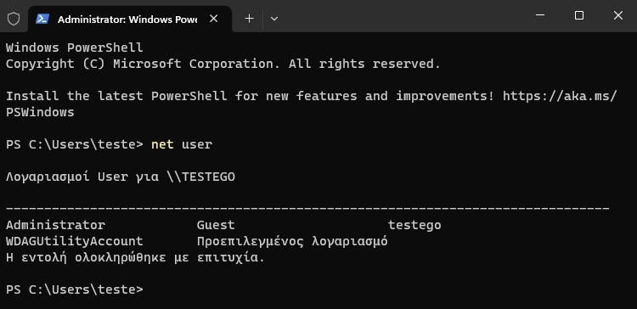Click the yellow 'net' command text
This screenshot has width=637, height=309.
[x=162, y=144]
